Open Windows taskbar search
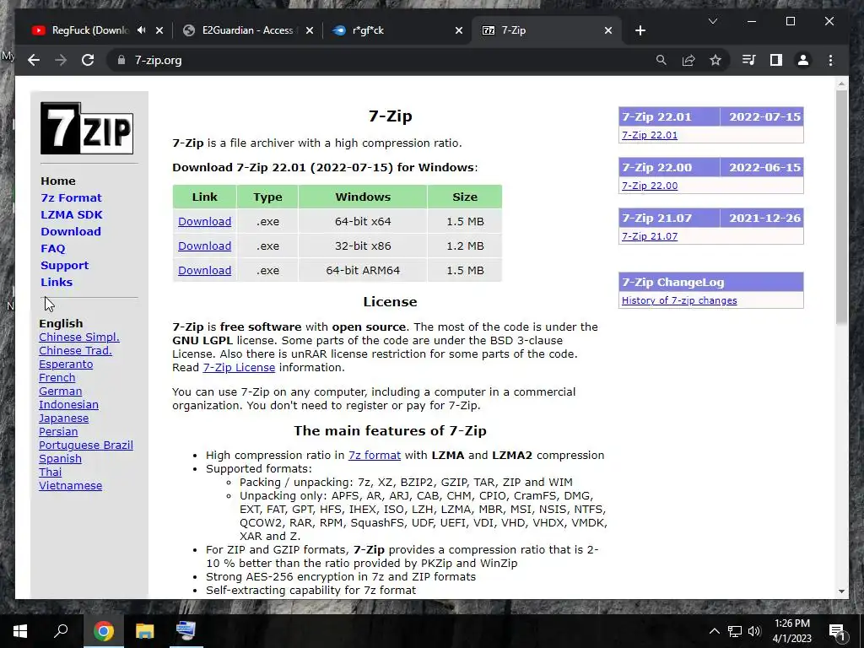The height and width of the screenshot is (648, 864). pyautogui.click(x=61, y=631)
